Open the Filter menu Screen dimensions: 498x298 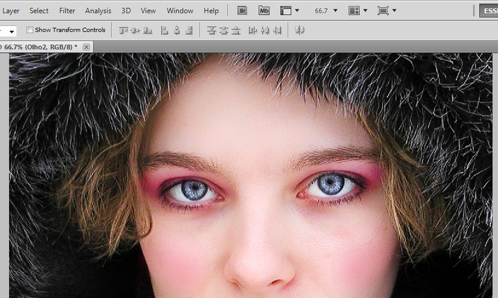[67, 11]
